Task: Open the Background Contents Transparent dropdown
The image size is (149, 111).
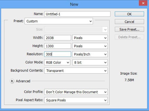Action: 76,71
